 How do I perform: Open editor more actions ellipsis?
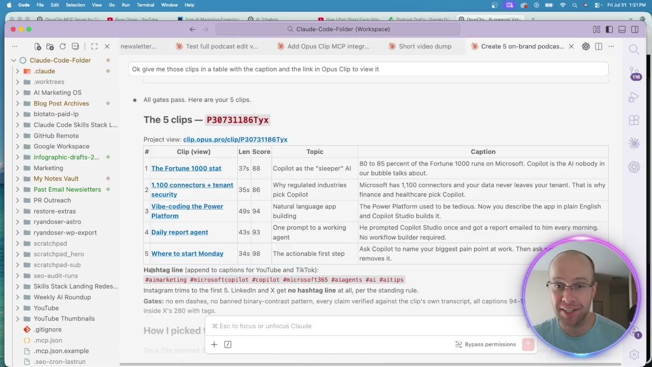tap(611, 46)
